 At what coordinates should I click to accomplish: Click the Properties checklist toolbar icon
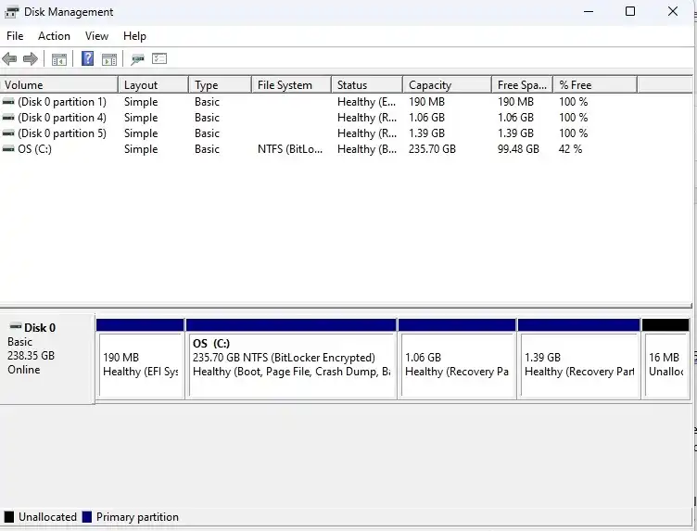tap(159, 59)
